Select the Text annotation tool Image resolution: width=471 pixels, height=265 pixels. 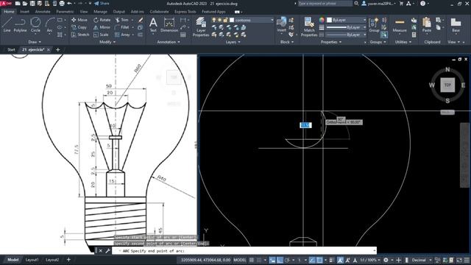click(x=153, y=24)
